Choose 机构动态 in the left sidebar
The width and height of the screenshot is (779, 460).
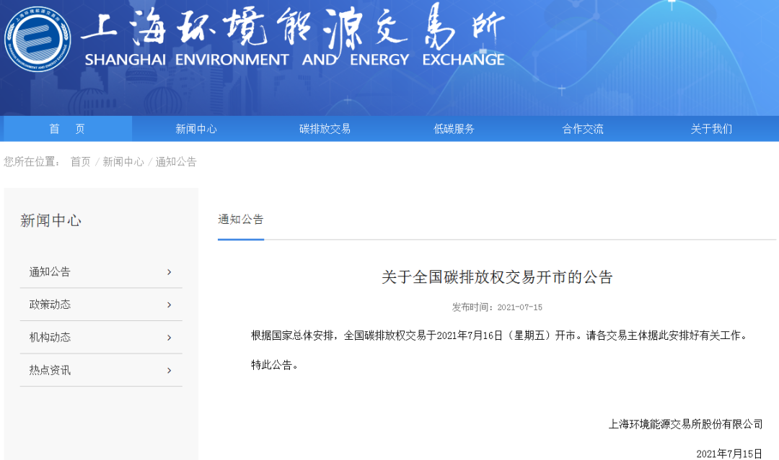[50, 338]
